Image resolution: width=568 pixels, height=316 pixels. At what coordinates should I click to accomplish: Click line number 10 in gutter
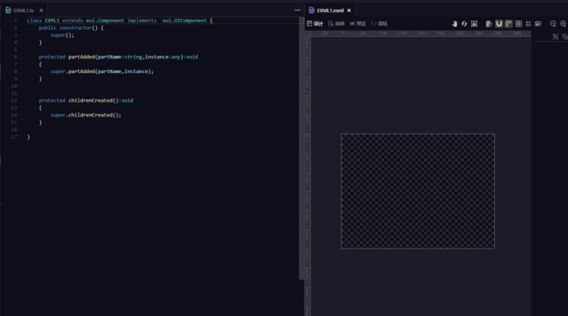coord(14,86)
